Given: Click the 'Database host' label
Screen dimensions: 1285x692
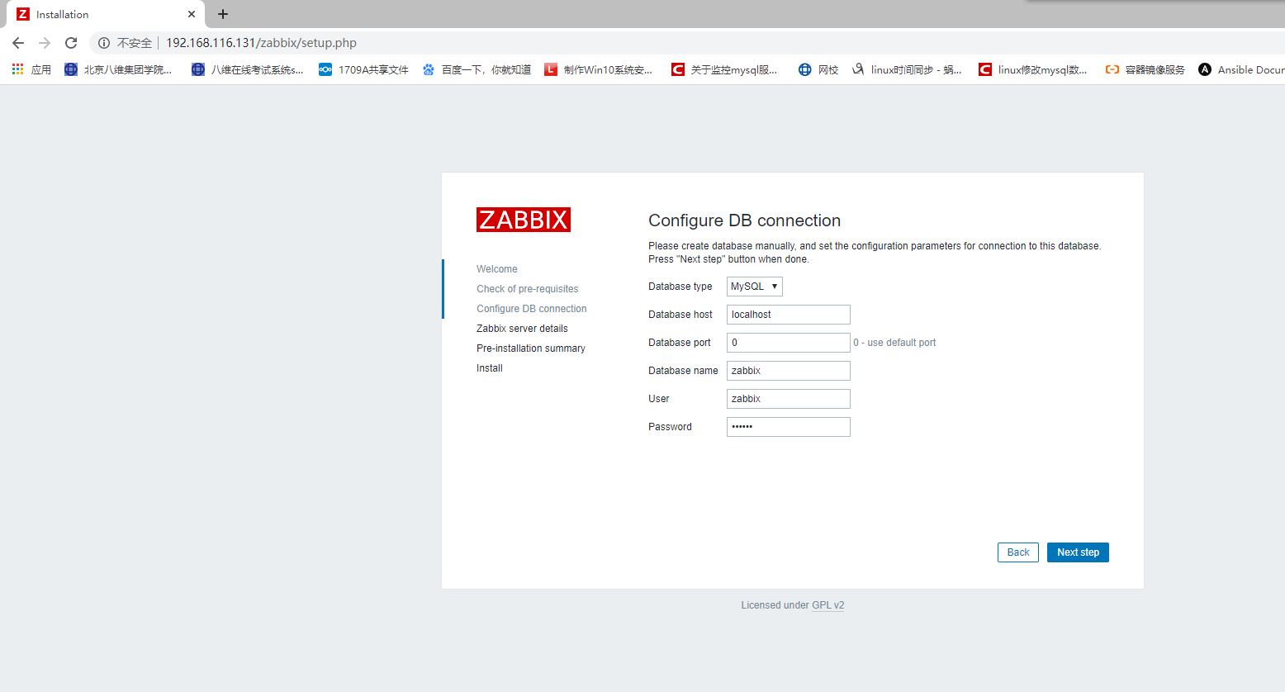Looking at the screenshot, I should pyautogui.click(x=680, y=315).
